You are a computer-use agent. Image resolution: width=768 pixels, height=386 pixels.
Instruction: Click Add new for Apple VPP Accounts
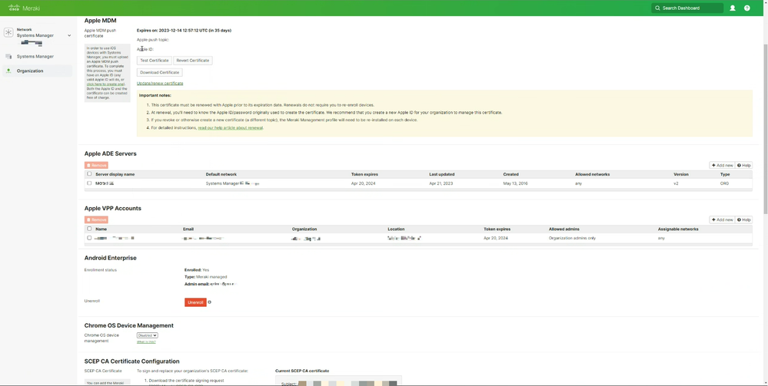click(x=722, y=220)
